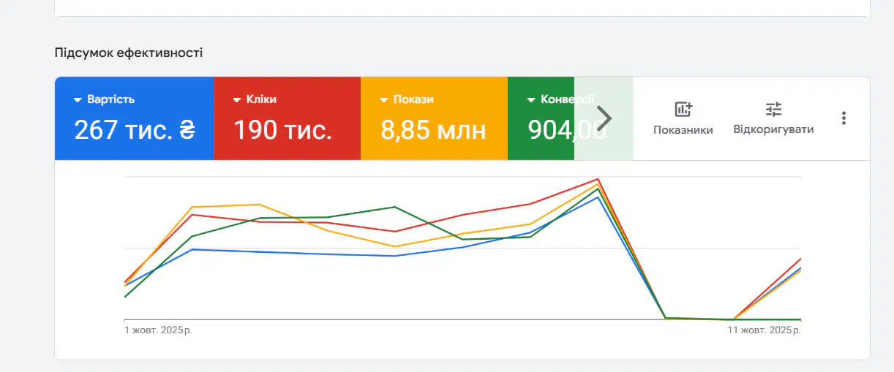Open the Вартість metric dropdown arrow
This screenshot has width=894, height=372.
(78, 100)
